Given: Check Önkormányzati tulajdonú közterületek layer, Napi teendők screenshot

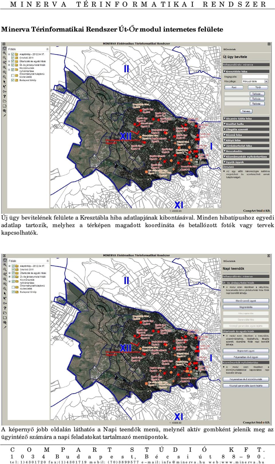Looking at the screenshot, I should (13, 287).
